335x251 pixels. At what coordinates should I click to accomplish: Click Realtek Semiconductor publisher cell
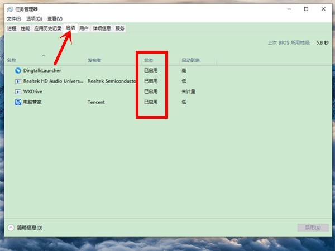pyautogui.click(x=112, y=81)
